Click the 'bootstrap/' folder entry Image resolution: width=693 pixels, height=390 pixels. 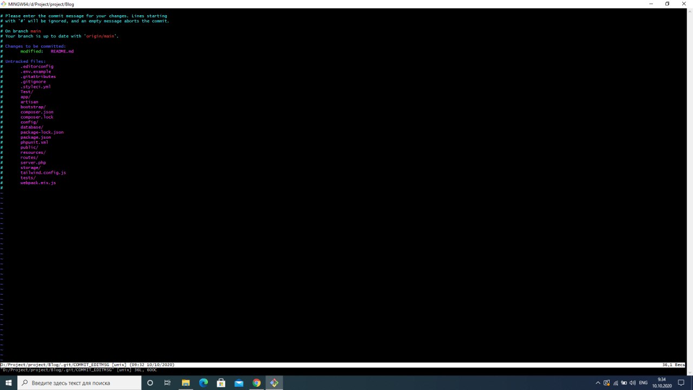click(33, 107)
